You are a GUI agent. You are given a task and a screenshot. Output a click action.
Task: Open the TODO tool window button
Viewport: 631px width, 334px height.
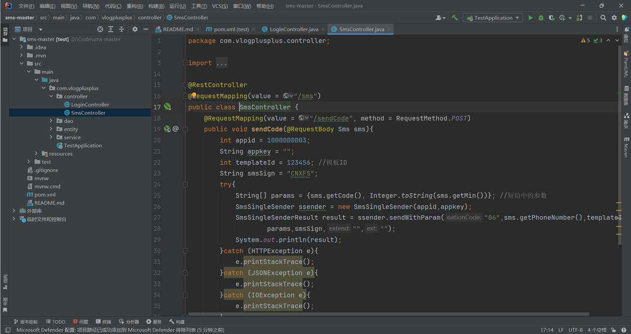(55, 322)
